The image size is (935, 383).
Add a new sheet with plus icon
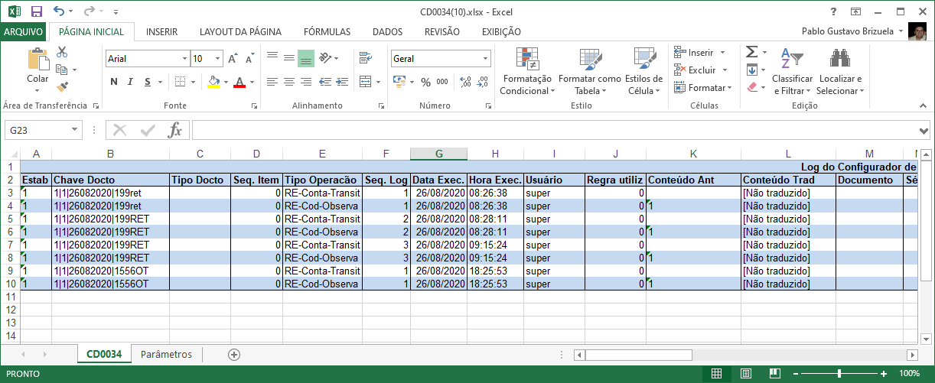pyautogui.click(x=234, y=354)
